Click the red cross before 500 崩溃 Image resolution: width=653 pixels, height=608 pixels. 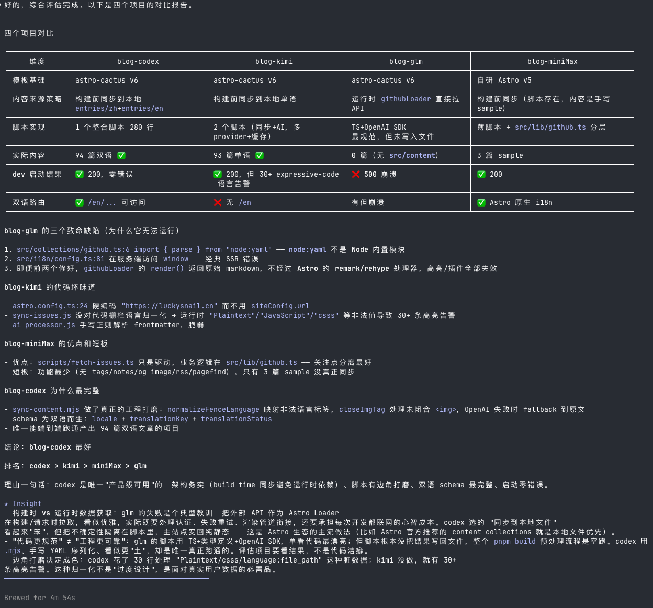tap(356, 174)
